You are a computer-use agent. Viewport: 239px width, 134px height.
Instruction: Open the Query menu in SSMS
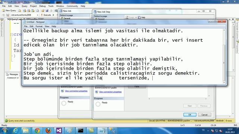pos(24,6)
